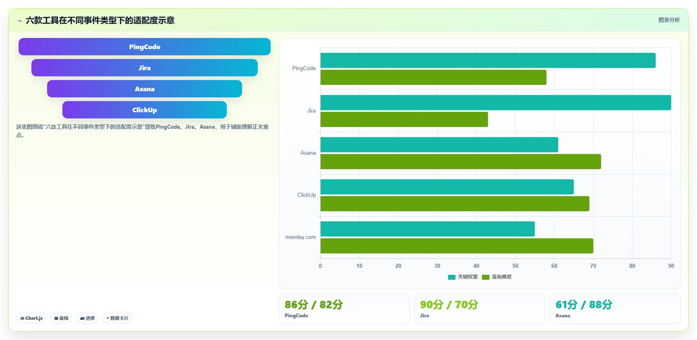
Task: Click the green legend swatch for 落地难度
Action: (x=485, y=277)
